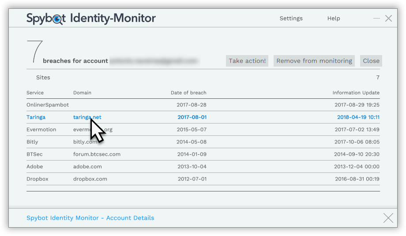Click update time 2017-07-02 13:49
The width and height of the screenshot is (406, 236).
[x=357, y=130]
